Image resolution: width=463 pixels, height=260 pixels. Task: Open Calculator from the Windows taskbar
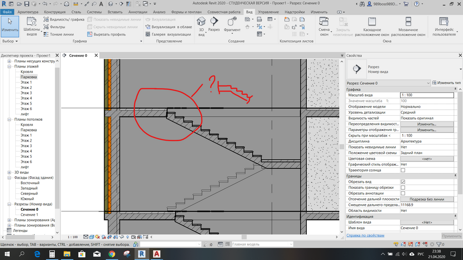click(x=52, y=254)
